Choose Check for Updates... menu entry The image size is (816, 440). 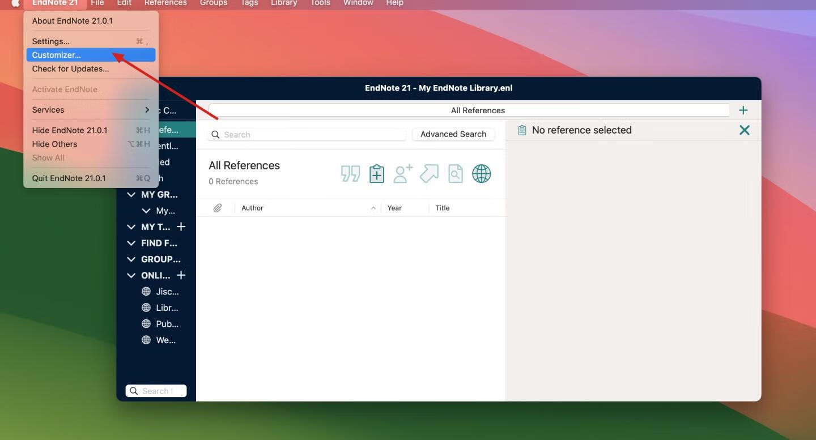click(71, 69)
